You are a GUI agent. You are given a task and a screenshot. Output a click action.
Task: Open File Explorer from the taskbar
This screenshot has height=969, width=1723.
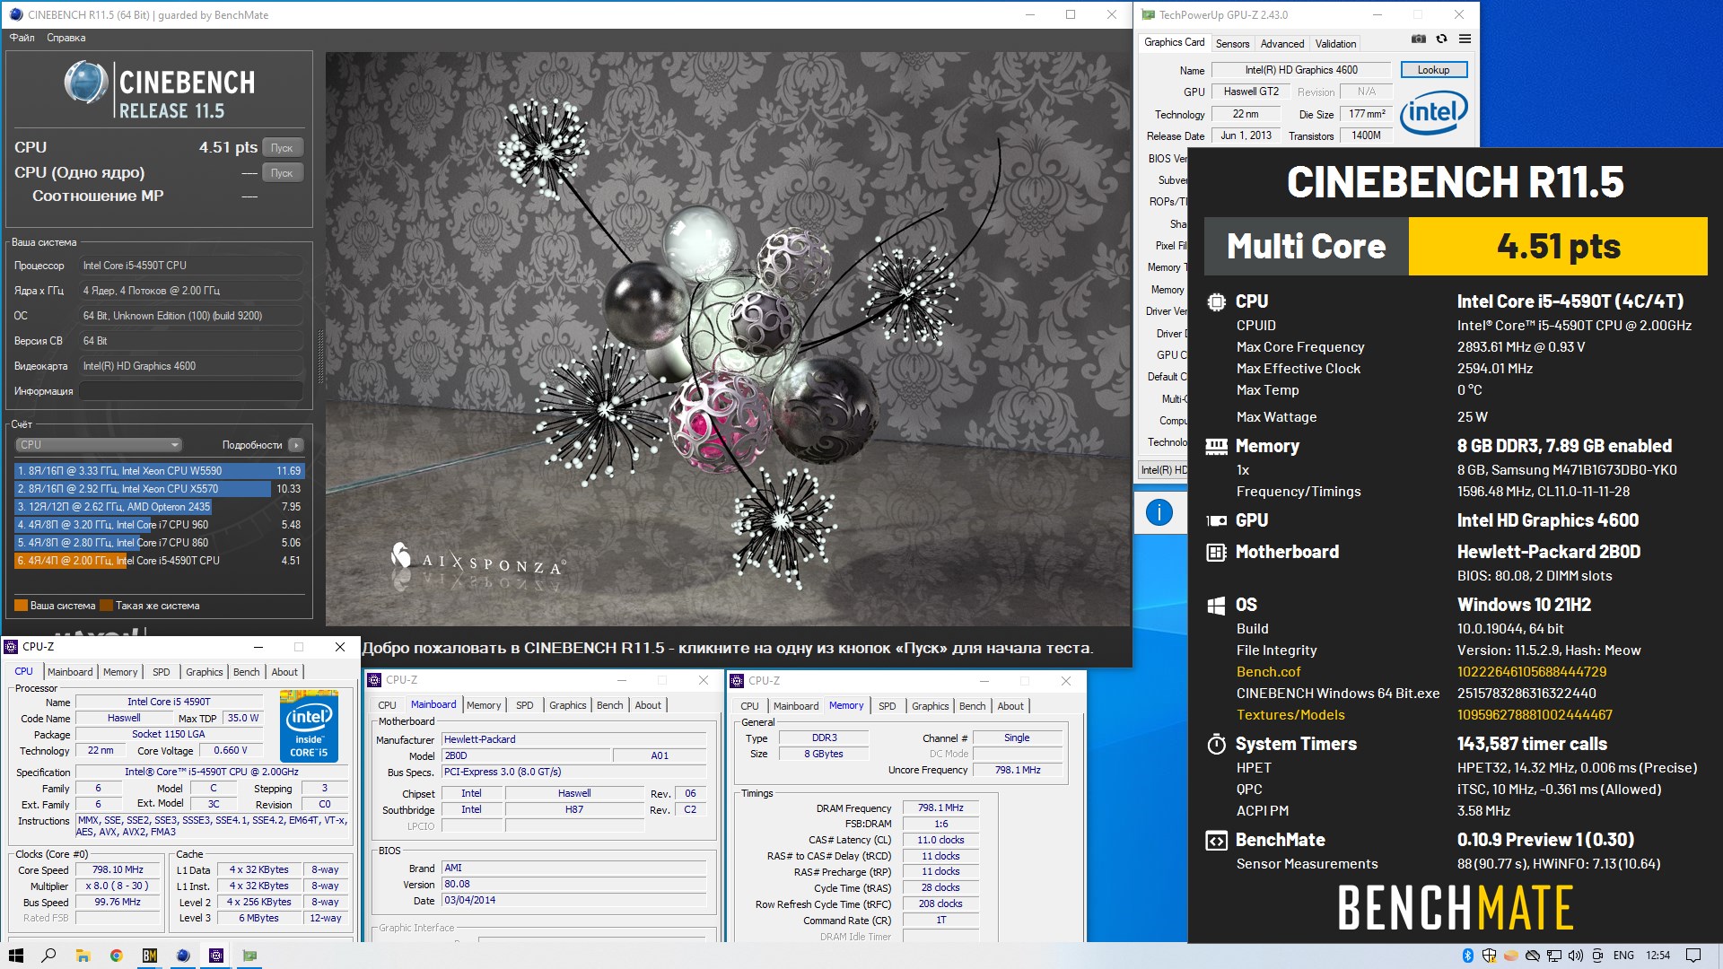(83, 956)
